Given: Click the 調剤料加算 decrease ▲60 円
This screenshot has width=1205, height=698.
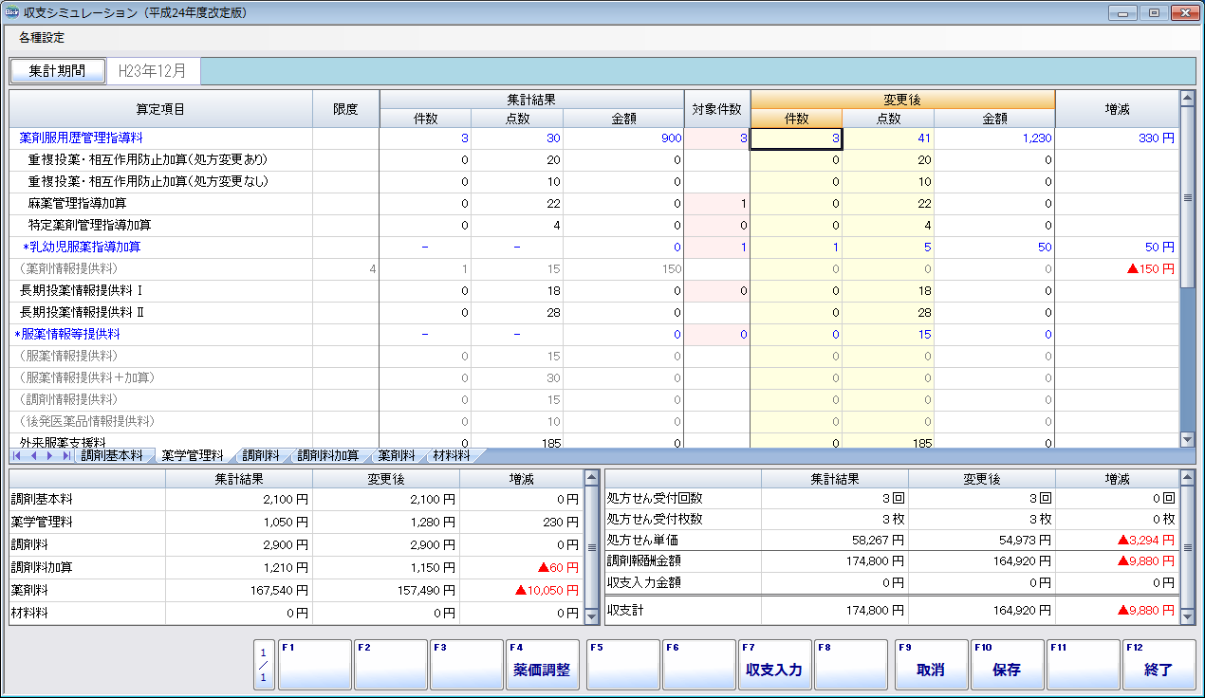Looking at the screenshot, I should (557, 567).
